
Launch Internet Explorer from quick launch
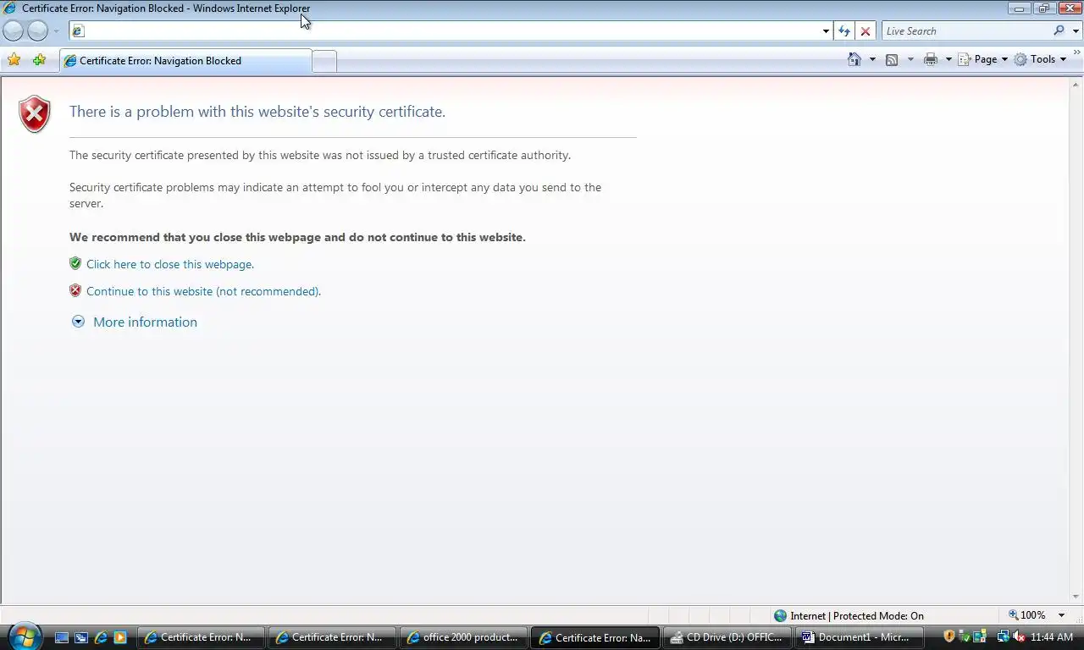click(101, 637)
